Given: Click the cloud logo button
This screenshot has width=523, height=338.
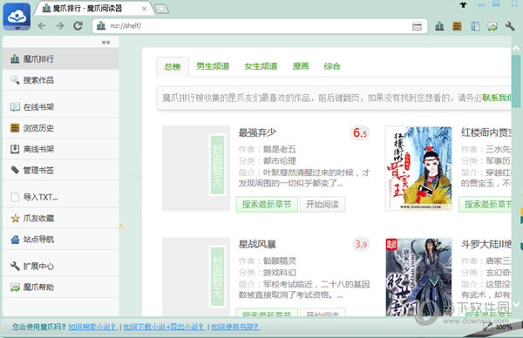Looking at the screenshot, I should 17,16.
